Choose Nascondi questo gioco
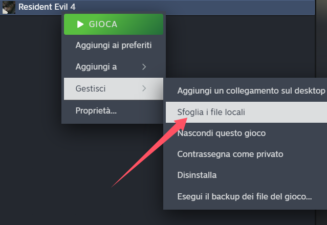The height and width of the screenshot is (225, 327). 246,133
